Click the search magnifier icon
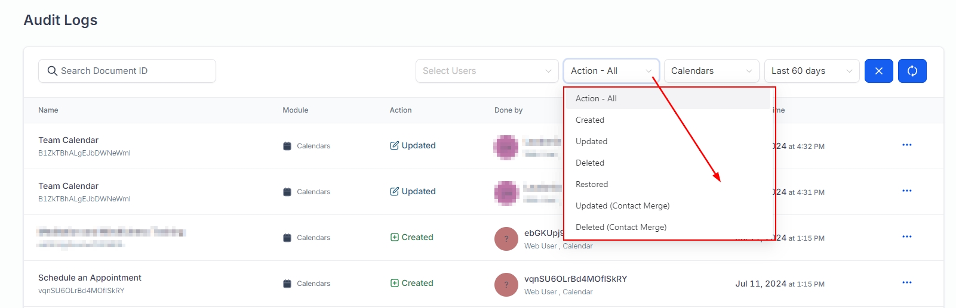This screenshot has height=308, width=956. tap(53, 71)
